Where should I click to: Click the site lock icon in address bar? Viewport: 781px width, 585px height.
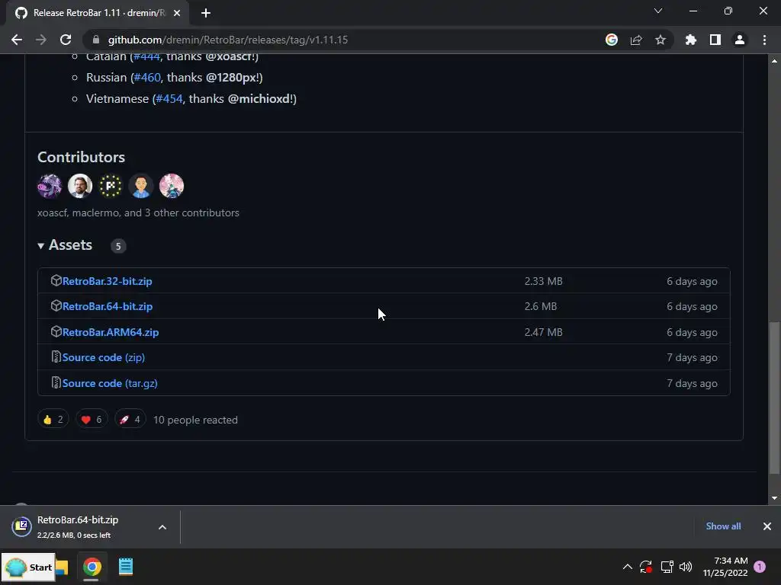[x=96, y=40]
